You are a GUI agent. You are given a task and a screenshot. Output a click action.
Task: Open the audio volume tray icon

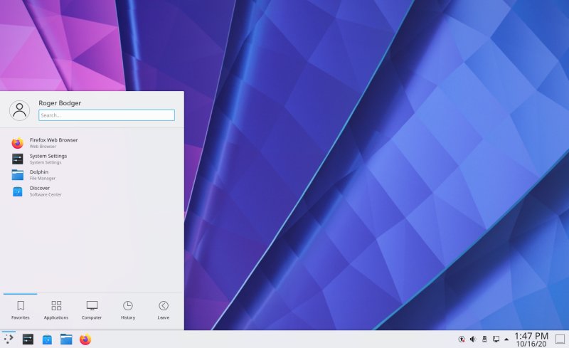coord(473,339)
